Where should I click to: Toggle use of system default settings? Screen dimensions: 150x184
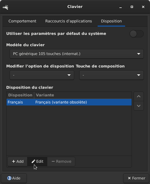(136, 34)
